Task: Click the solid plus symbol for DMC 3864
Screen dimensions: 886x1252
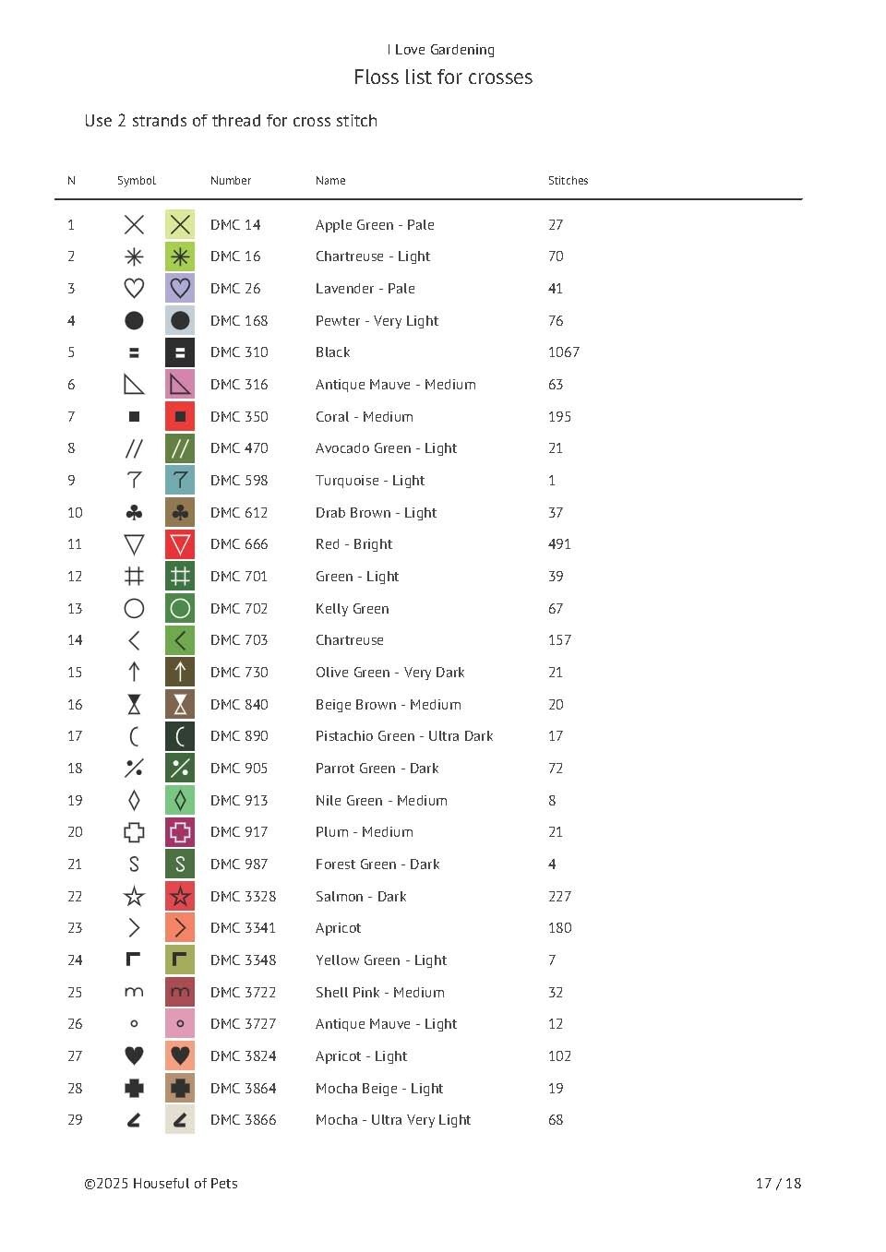Action: click(x=134, y=1088)
